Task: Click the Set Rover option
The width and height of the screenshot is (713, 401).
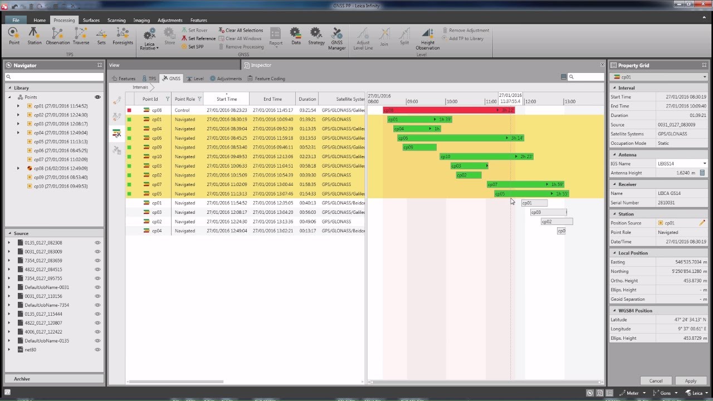Action: click(194, 30)
